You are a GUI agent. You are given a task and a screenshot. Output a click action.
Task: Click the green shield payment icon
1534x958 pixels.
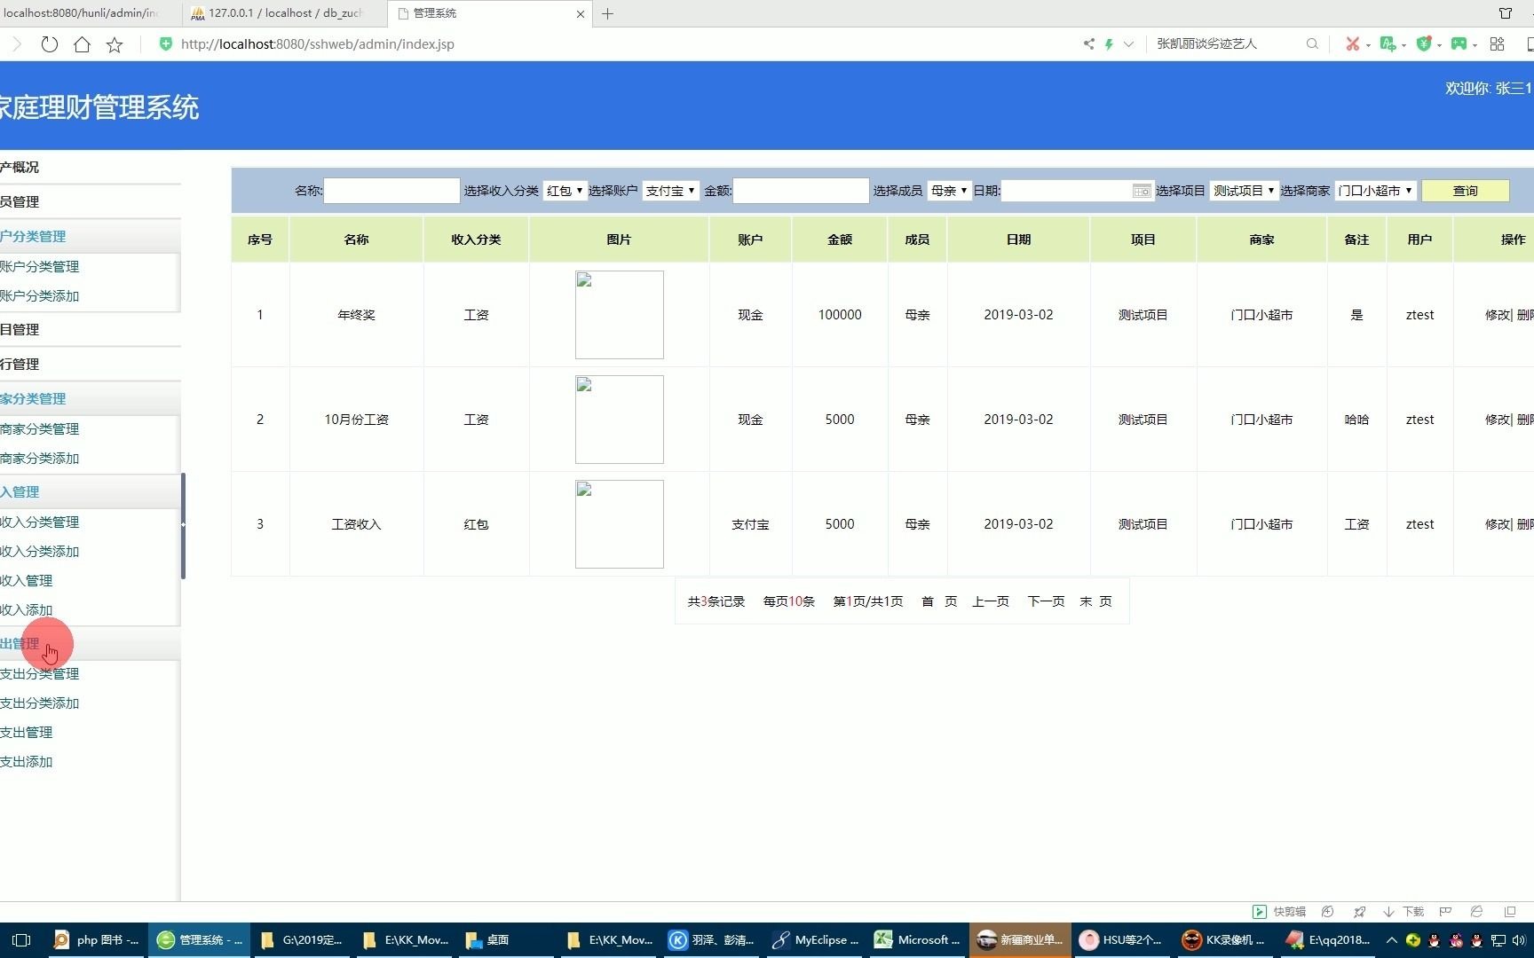point(1423,43)
